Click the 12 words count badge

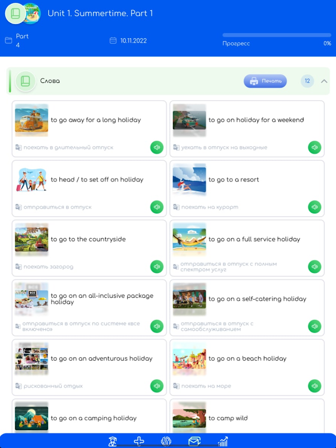point(307,81)
